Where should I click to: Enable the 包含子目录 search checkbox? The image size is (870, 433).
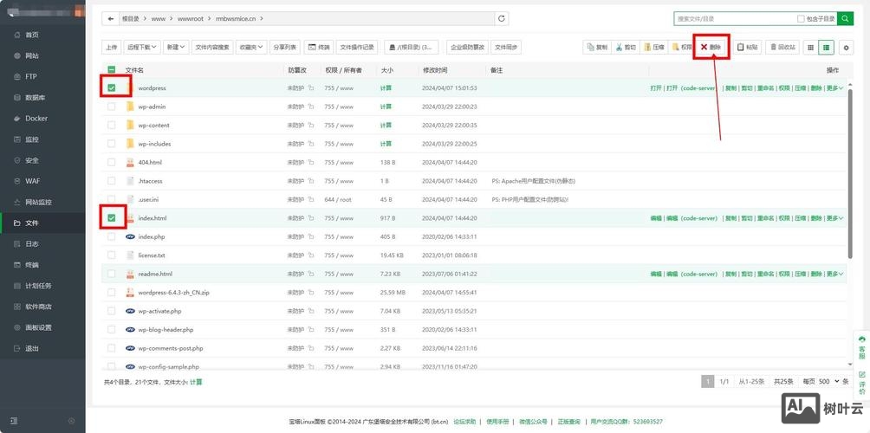[x=801, y=18]
